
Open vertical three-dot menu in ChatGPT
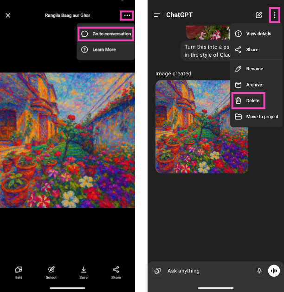click(275, 15)
